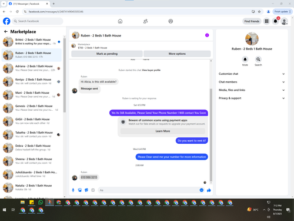Open View buyer profile link
This screenshot has width=294, height=221.
point(151,70)
